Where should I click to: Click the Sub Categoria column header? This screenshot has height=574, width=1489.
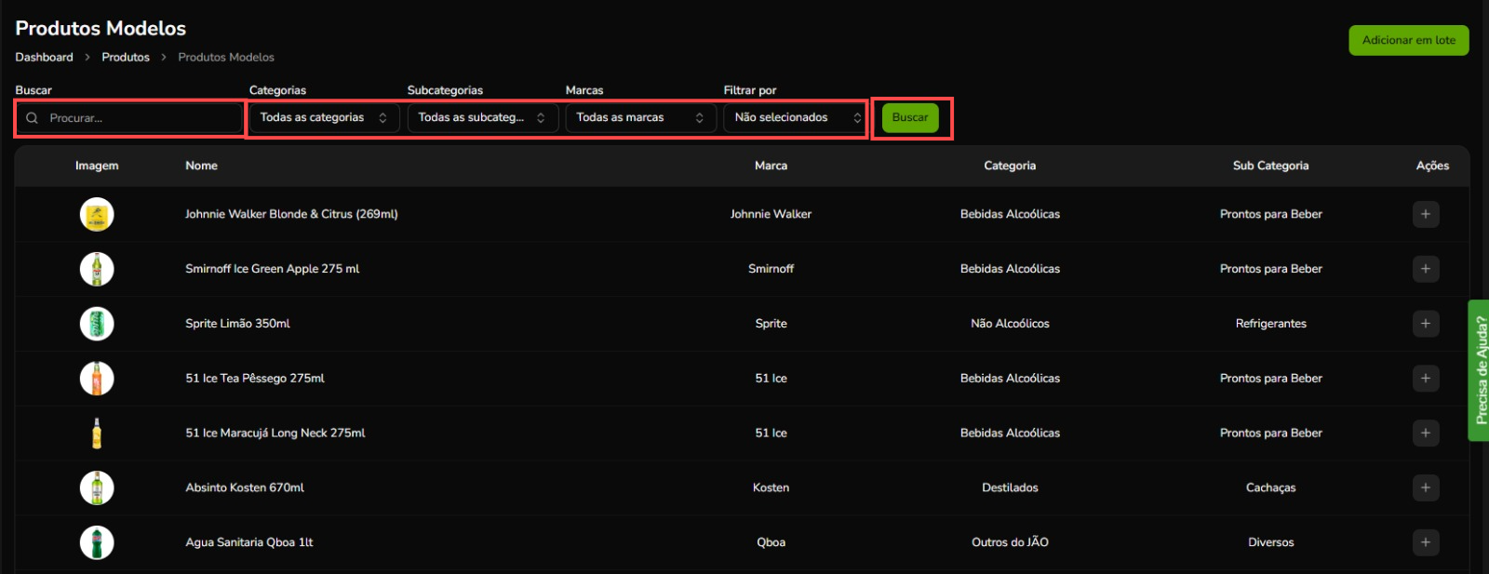click(x=1270, y=166)
